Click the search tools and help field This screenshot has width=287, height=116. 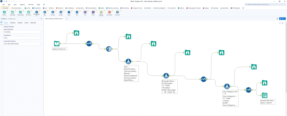point(265,5)
